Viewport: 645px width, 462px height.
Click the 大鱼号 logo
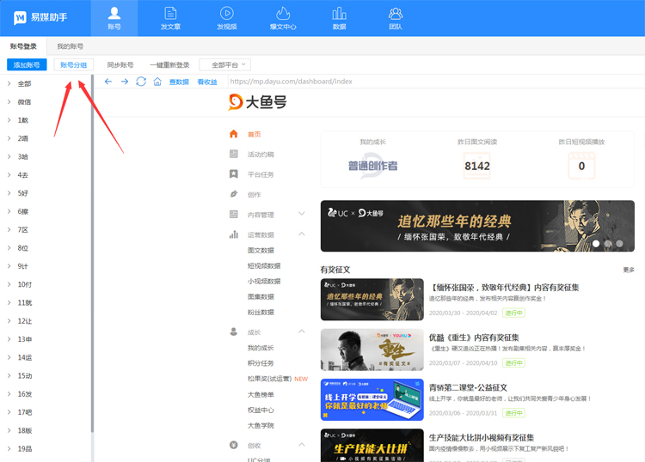[257, 102]
